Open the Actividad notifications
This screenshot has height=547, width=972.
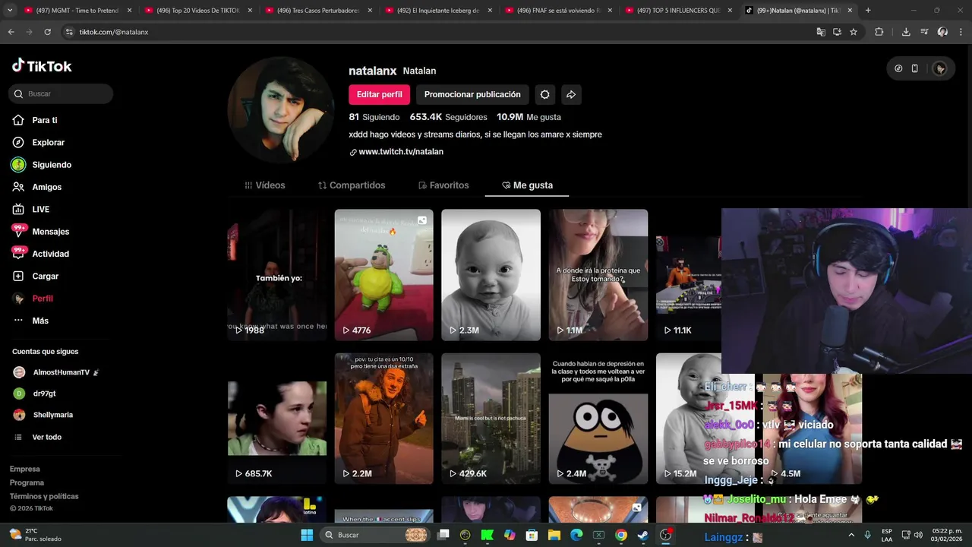(x=50, y=254)
